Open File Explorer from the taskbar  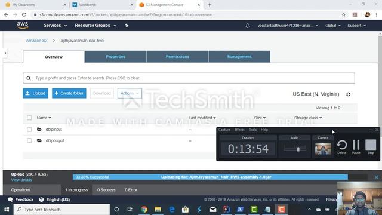(x=158, y=210)
